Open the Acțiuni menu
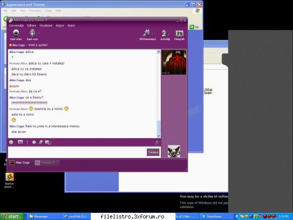 tap(60, 26)
